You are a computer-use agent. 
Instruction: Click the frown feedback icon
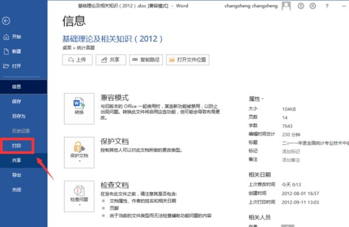pyautogui.click(x=313, y=6)
